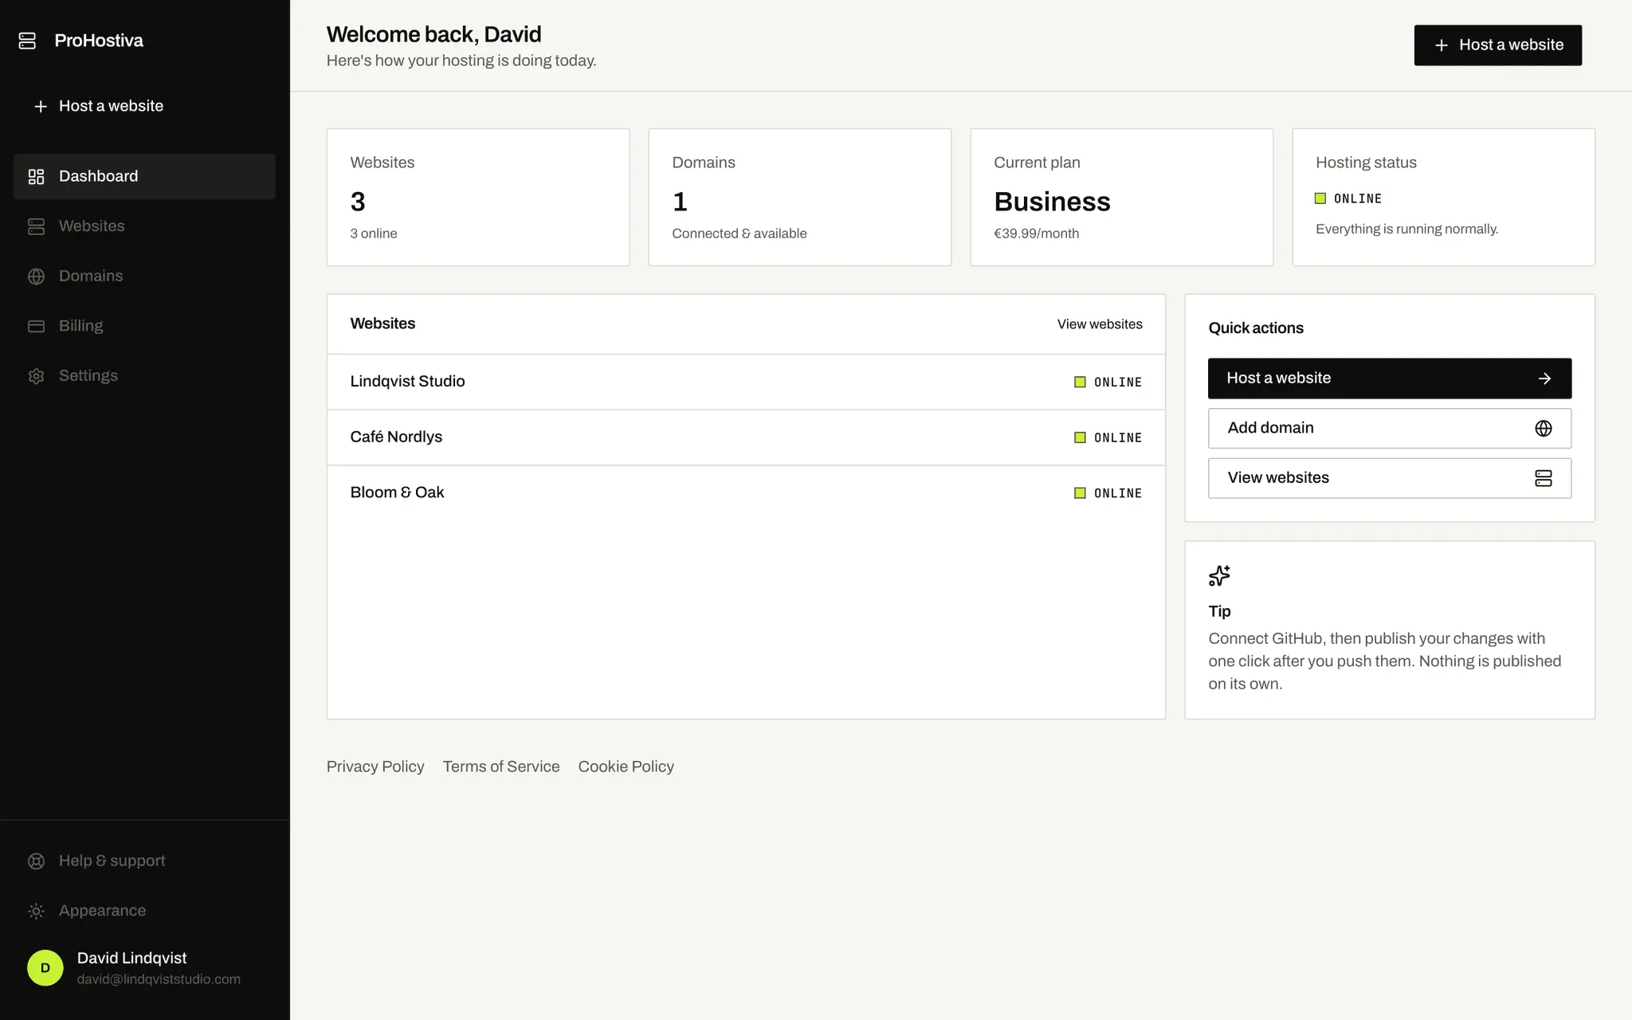This screenshot has height=1020, width=1632.
Task: Click the Dashboard grid icon in sidebar
Action: (x=36, y=176)
